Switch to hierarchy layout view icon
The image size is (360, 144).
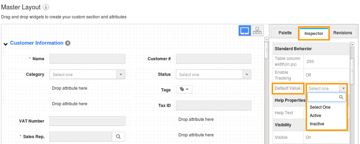coord(257,30)
